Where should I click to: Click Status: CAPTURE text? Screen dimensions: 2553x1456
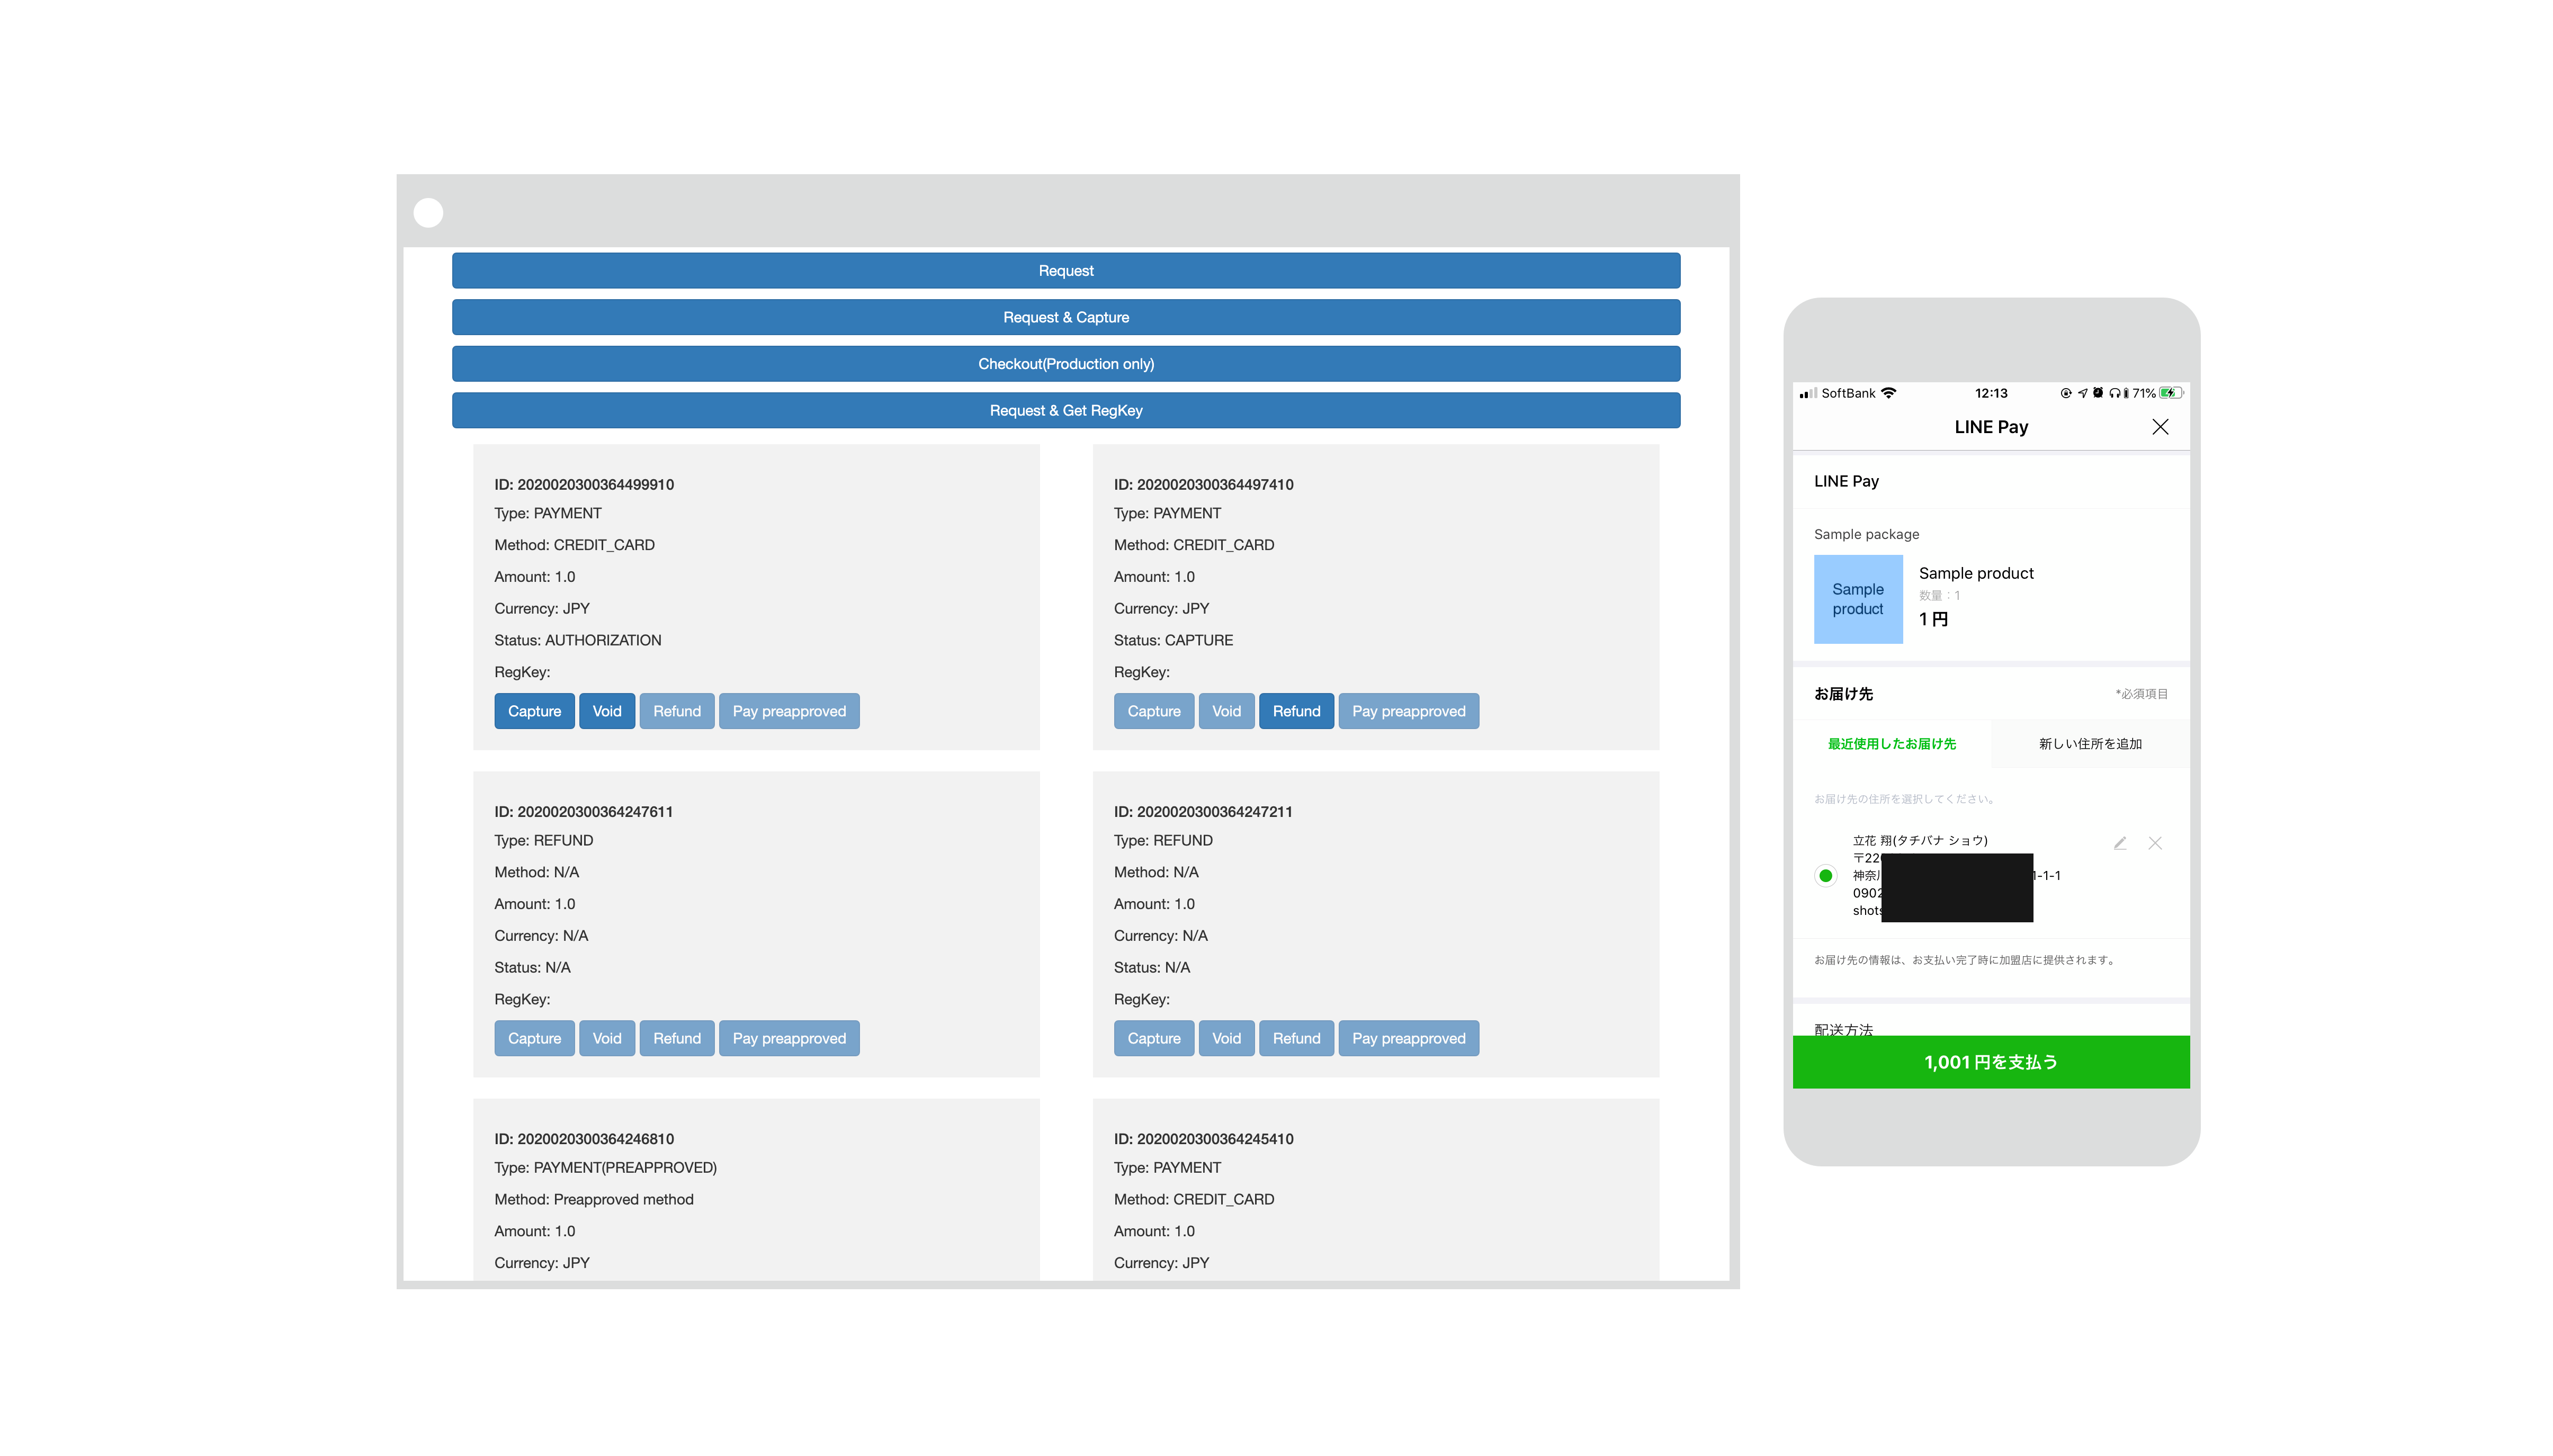click(x=1173, y=640)
